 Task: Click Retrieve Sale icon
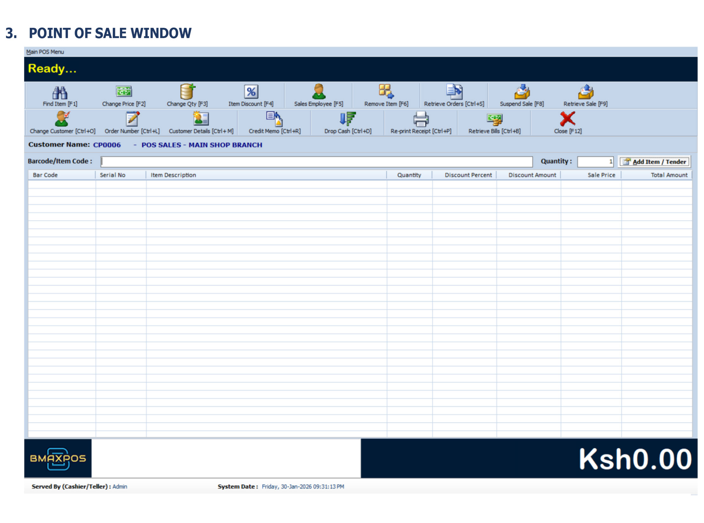pos(585,92)
